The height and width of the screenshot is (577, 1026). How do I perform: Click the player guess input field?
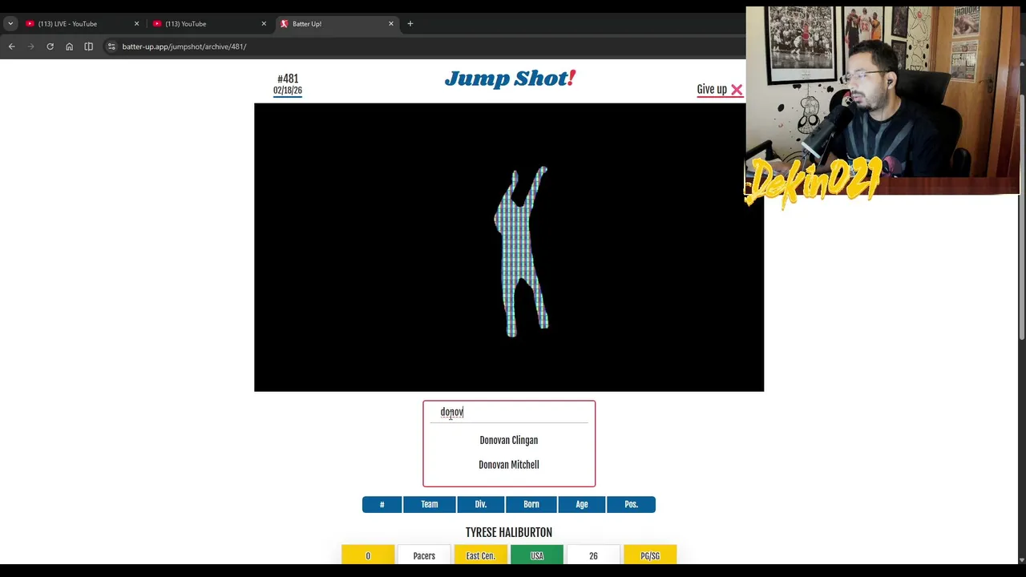point(509,412)
